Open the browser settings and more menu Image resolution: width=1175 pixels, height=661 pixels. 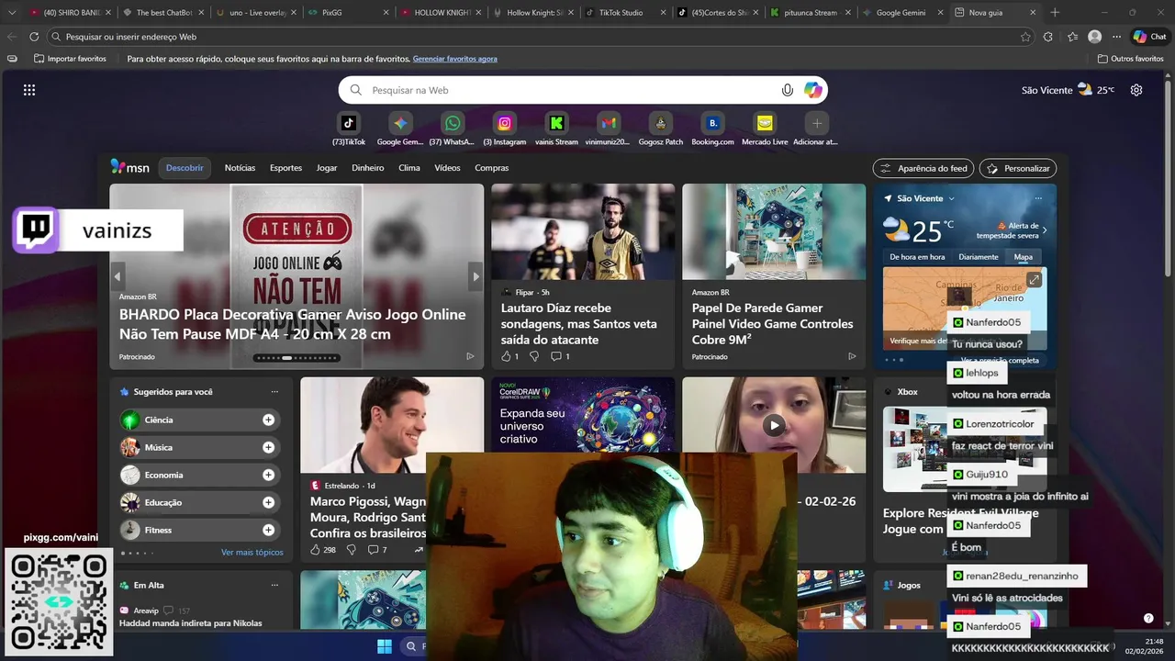pos(1116,37)
